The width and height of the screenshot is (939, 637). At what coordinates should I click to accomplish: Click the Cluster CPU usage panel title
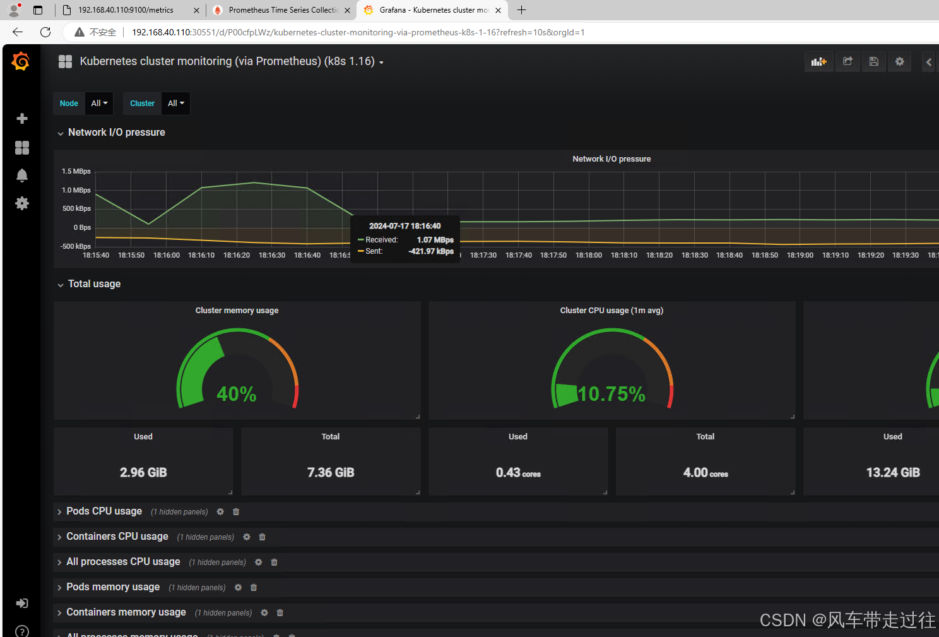coord(611,311)
